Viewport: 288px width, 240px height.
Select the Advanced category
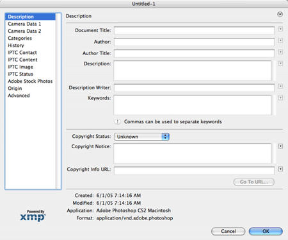tap(19, 96)
